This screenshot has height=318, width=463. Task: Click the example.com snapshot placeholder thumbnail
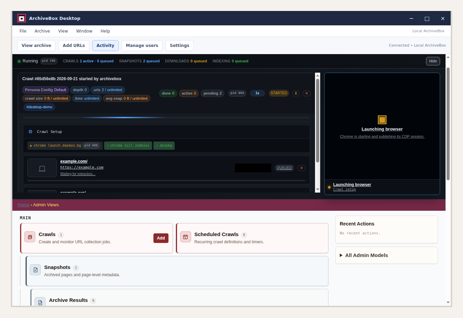pyautogui.click(x=42, y=168)
